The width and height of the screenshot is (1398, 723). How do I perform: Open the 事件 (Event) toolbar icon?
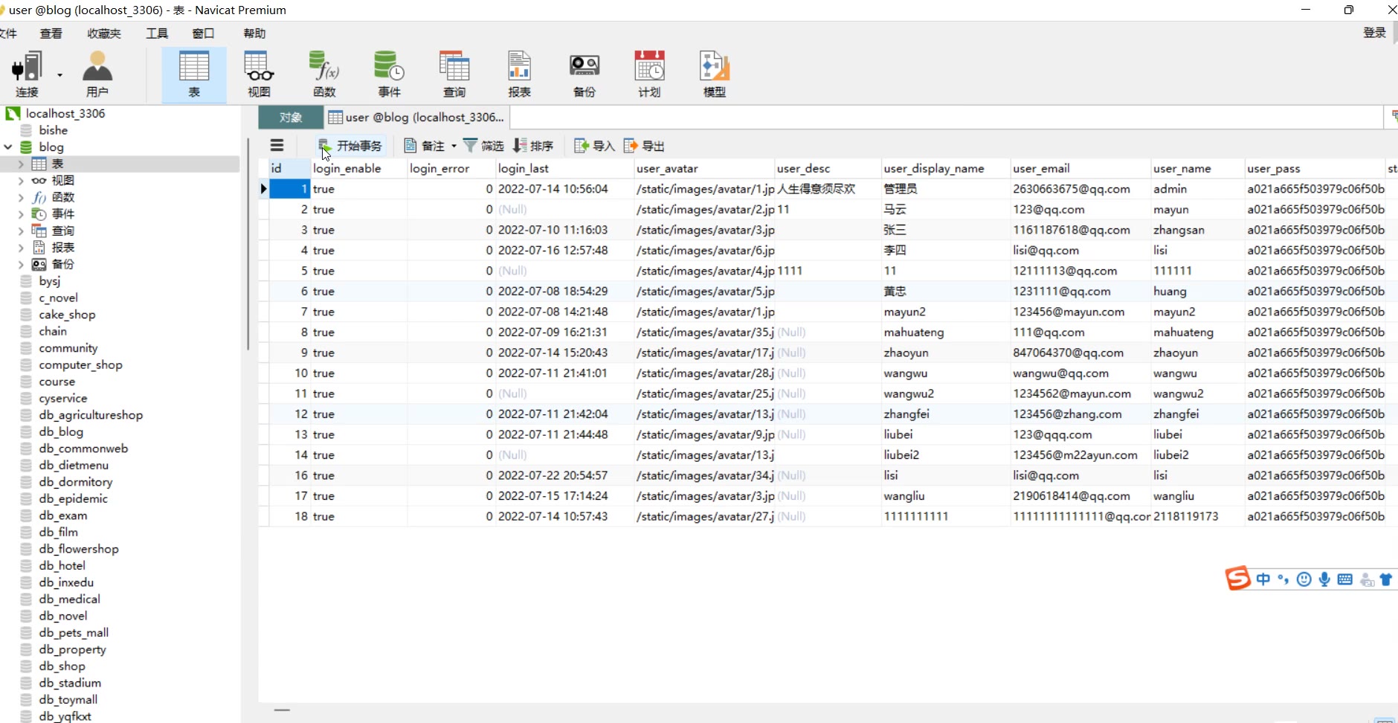389,74
